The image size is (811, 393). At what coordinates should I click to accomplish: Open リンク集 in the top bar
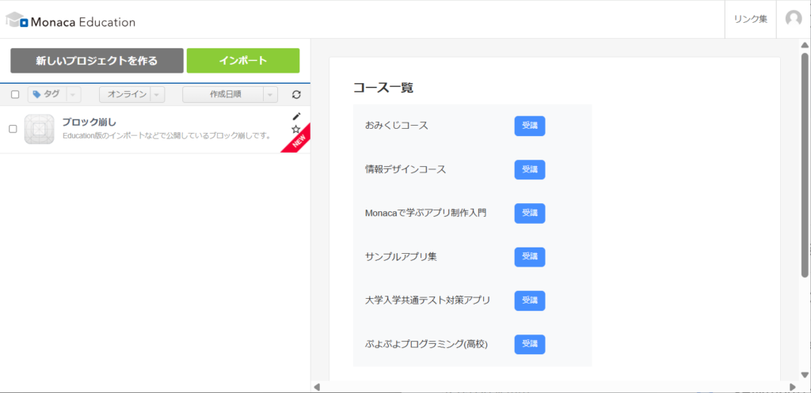coord(750,19)
